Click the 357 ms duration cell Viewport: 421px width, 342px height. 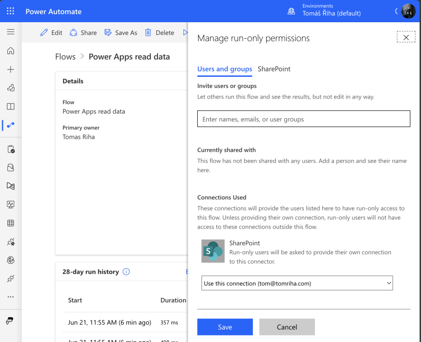(169, 323)
